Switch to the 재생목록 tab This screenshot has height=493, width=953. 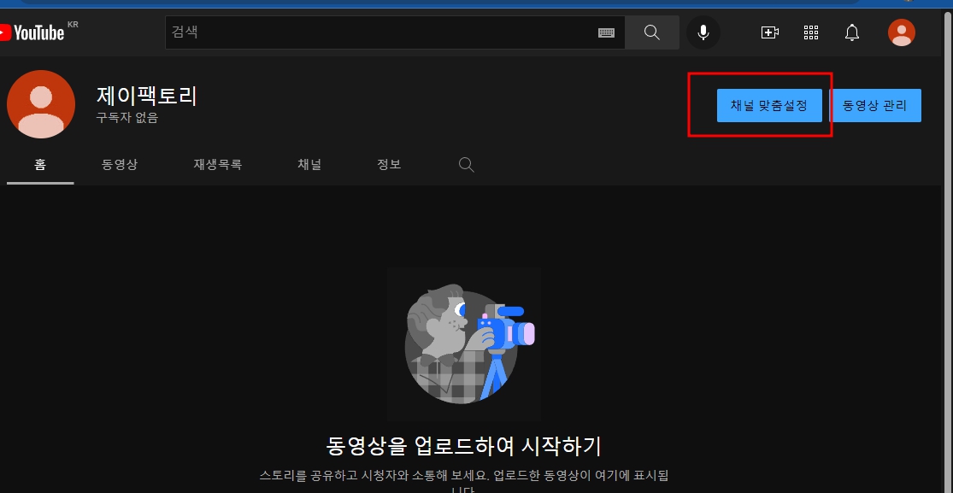pyautogui.click(x=217, y=164)
